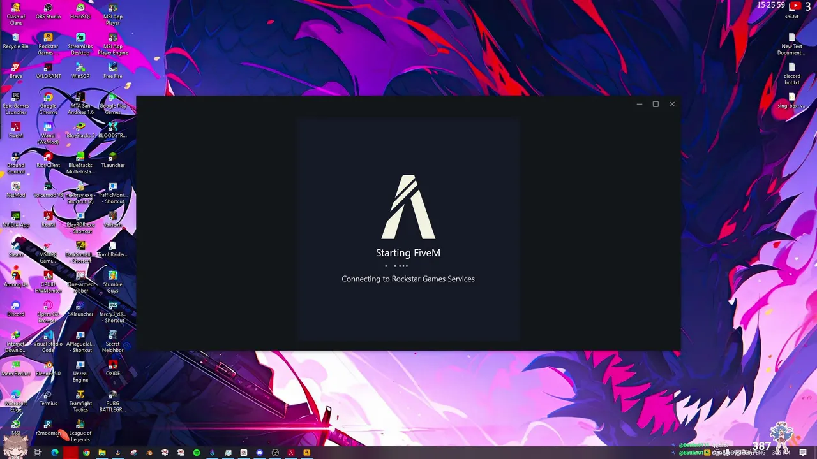Select the Among Us desktop icon
This screenshot has height=459, width=817.
tap(16, 279)
